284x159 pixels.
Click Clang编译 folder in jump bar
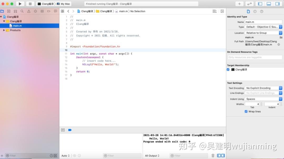[x=104, y=11]
